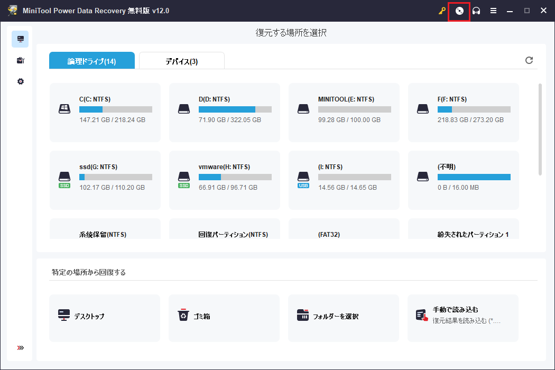Pick the vmware(H: NTFS) drive
The width and height of the screenshot is (555, 370).
[x=225, y=180]
